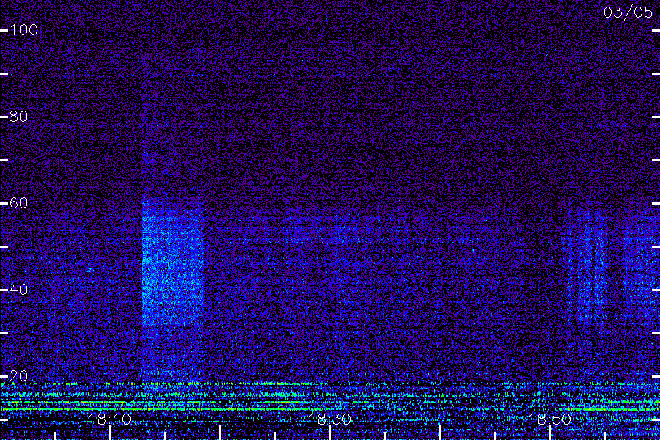Click the 03/05 date stamp

click(628, 12)
